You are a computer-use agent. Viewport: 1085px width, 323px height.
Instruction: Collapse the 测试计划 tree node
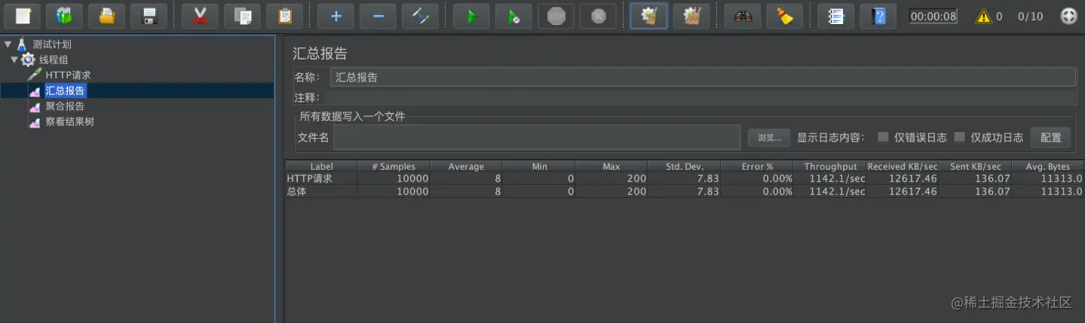(x=8, y=45)
